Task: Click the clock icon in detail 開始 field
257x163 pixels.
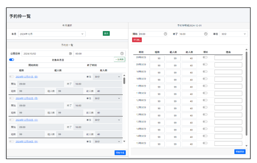Action: coord(165,34)
